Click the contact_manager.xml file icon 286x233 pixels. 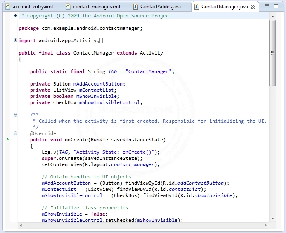[68, 7]
